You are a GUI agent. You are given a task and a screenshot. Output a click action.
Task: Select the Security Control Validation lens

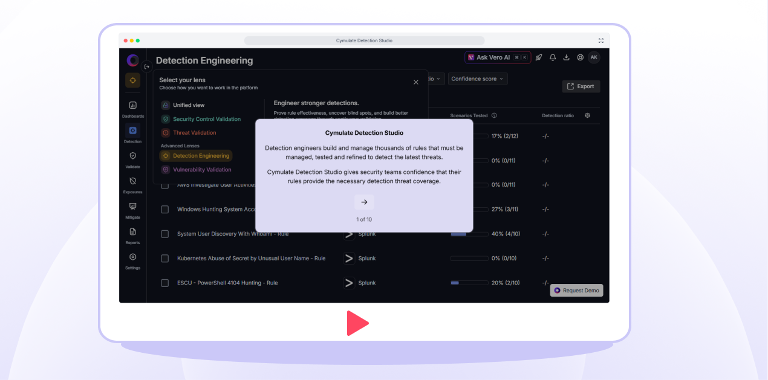[x=201, y=119]
